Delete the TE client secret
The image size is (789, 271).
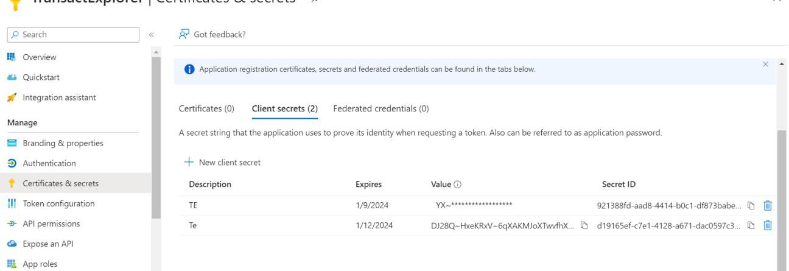point(768,206)
